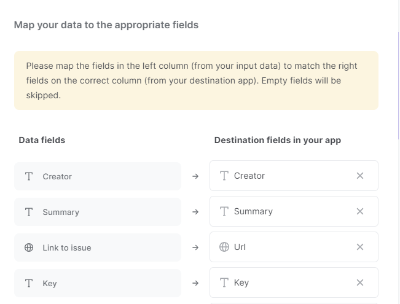The height and width of the screenshot is (304, 400).
Task: Click the vertical scrollbar on the right
Action: point(399,86)
